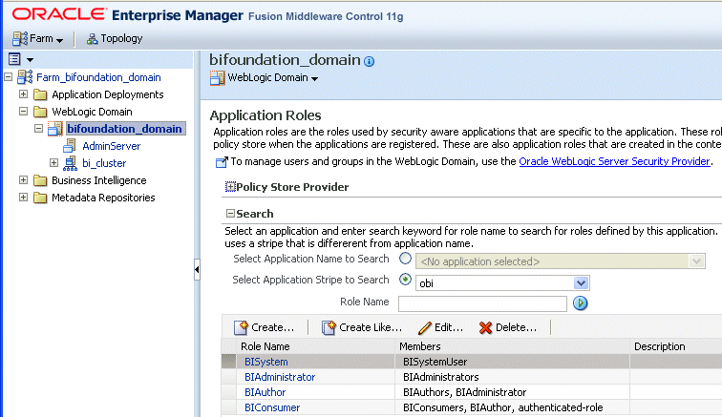Select the BIAdministrator row selector
Image resolution: width=722 pixels, height=417 pixels.
228,377
